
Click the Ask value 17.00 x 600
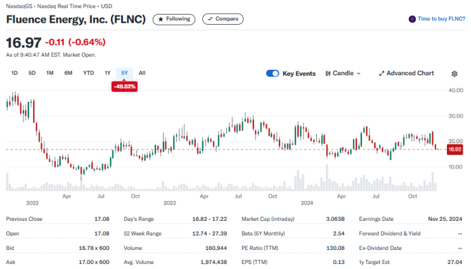tap(94, 262)
